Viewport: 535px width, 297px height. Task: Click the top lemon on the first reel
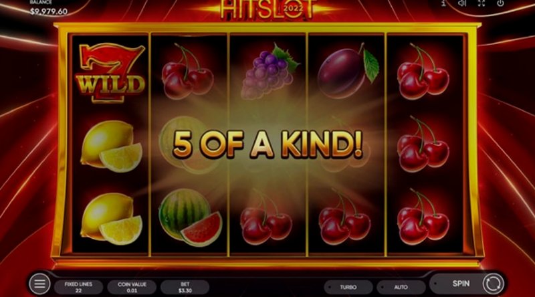point(111,146)
